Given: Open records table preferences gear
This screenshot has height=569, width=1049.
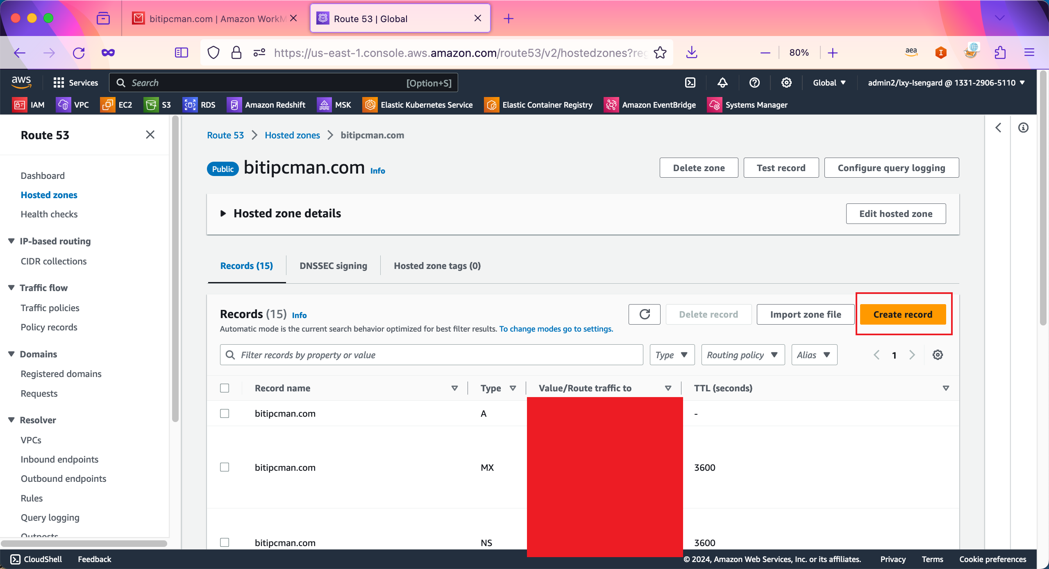Looking at the screenshot, I should pos(938,355).
